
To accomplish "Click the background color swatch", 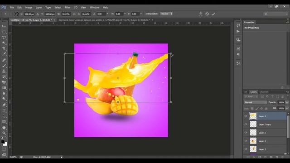I will [6, 144].
